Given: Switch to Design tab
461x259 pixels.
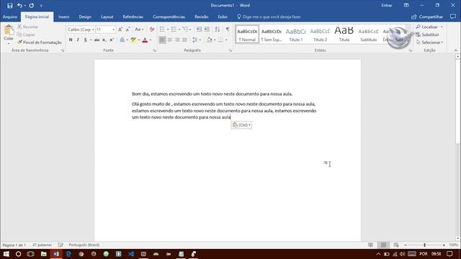Looking at the screenshot, I should (85, 17).
